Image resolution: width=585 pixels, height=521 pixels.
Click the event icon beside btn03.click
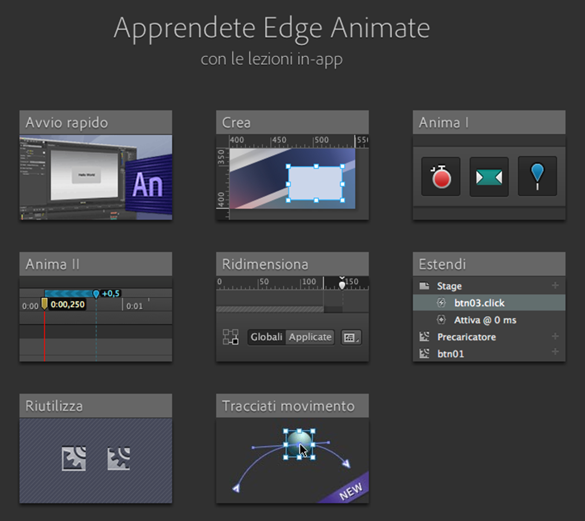point(441,303)
